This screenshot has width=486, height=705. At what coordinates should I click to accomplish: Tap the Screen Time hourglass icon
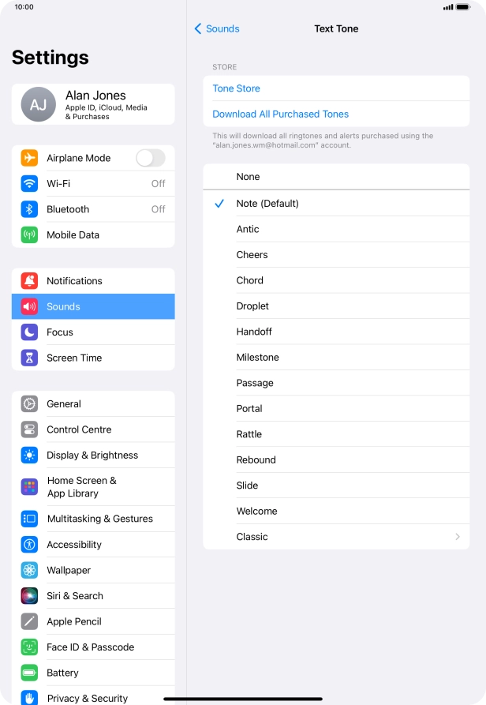[x=29, y=358]
